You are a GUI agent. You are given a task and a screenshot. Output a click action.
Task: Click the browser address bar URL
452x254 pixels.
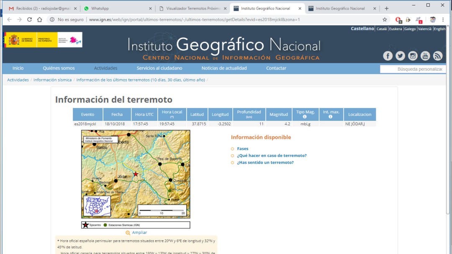194,20
